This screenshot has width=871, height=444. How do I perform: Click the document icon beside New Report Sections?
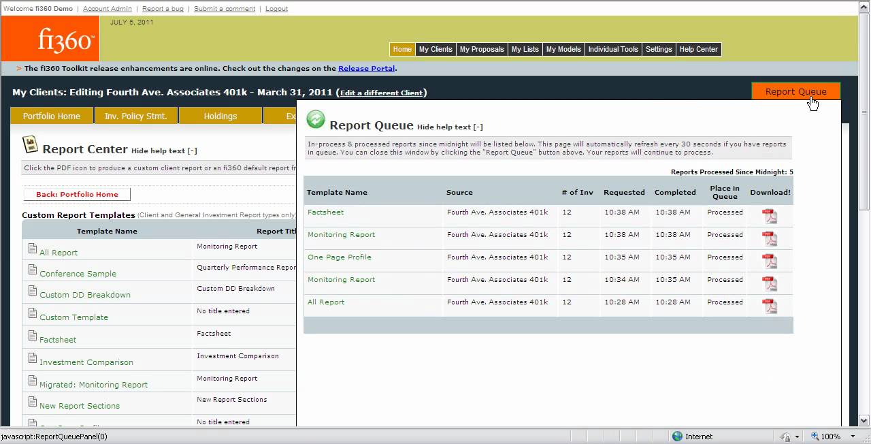[x=32, y=402]
